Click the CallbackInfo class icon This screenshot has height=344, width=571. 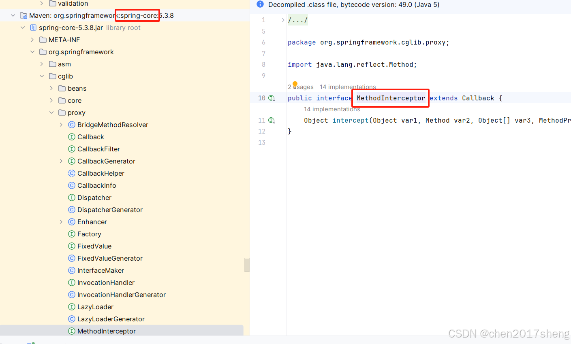[72, 185]
